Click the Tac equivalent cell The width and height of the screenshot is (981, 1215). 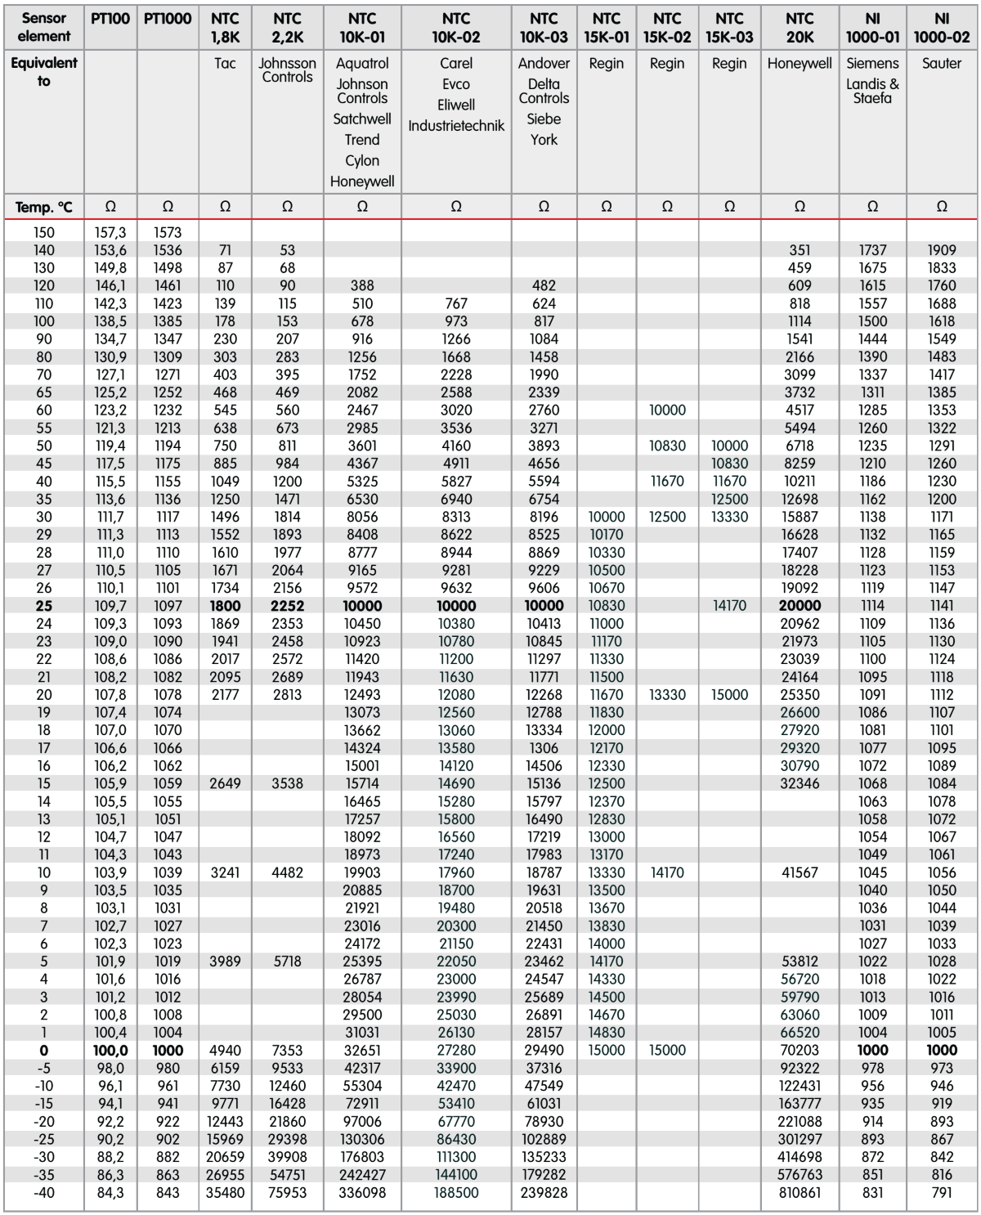click(x=225, y=64)
